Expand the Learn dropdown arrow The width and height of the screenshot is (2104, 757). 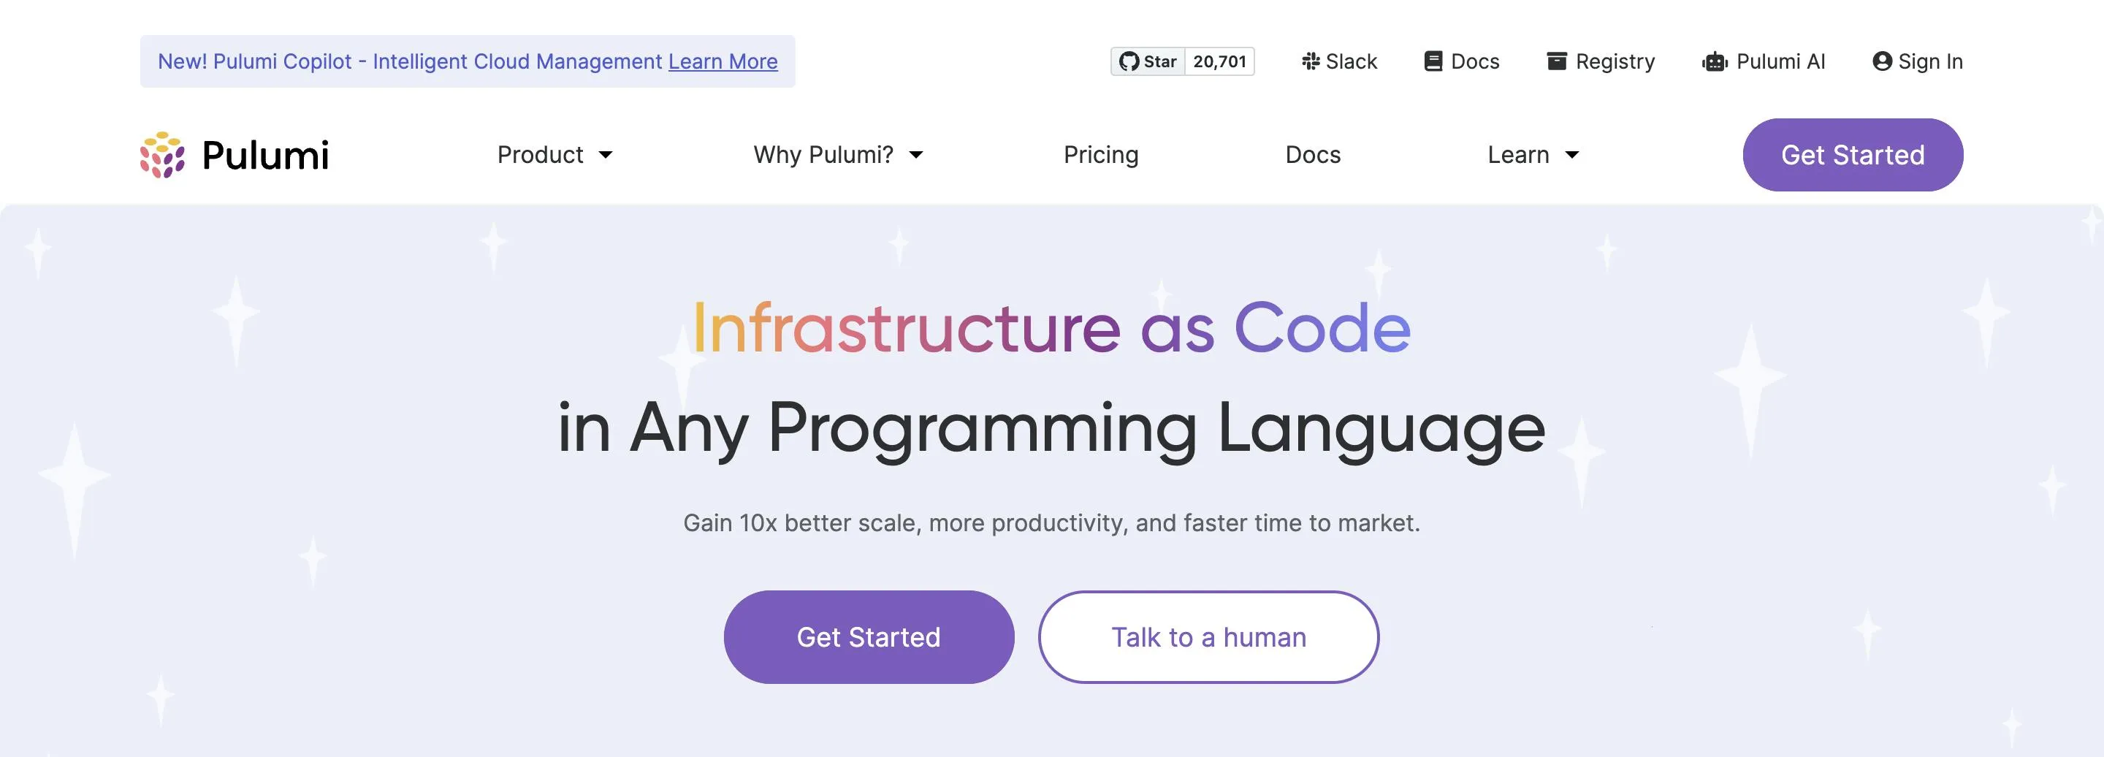(1571, 155)
